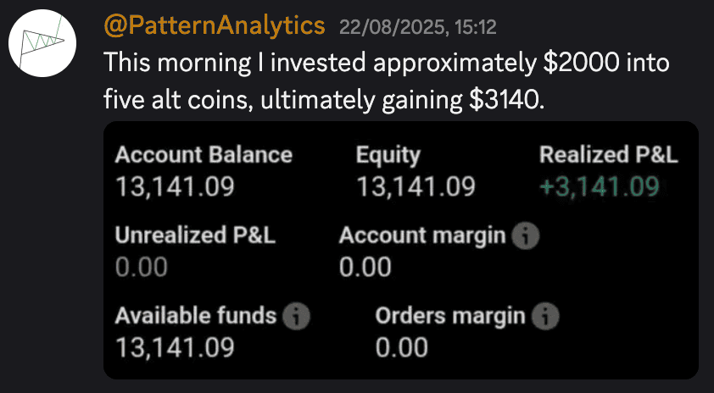This screenshot has width=714, height=393.
Task: Select the Realized P&L label
Action: [x=609, y=155]
